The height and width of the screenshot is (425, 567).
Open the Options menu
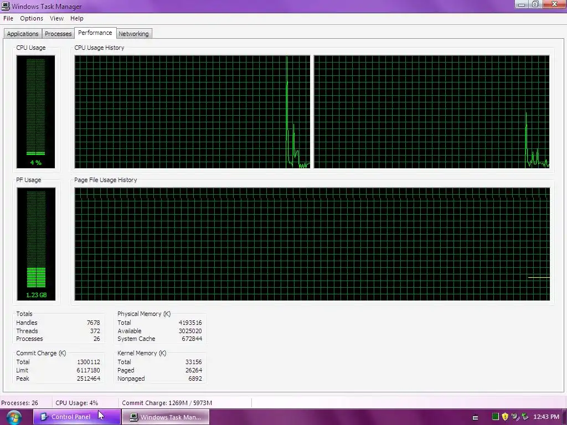(32, 18)
